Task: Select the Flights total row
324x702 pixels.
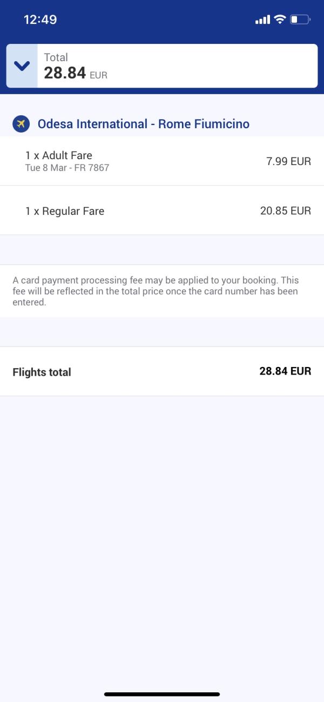Action: click(162, 371)
